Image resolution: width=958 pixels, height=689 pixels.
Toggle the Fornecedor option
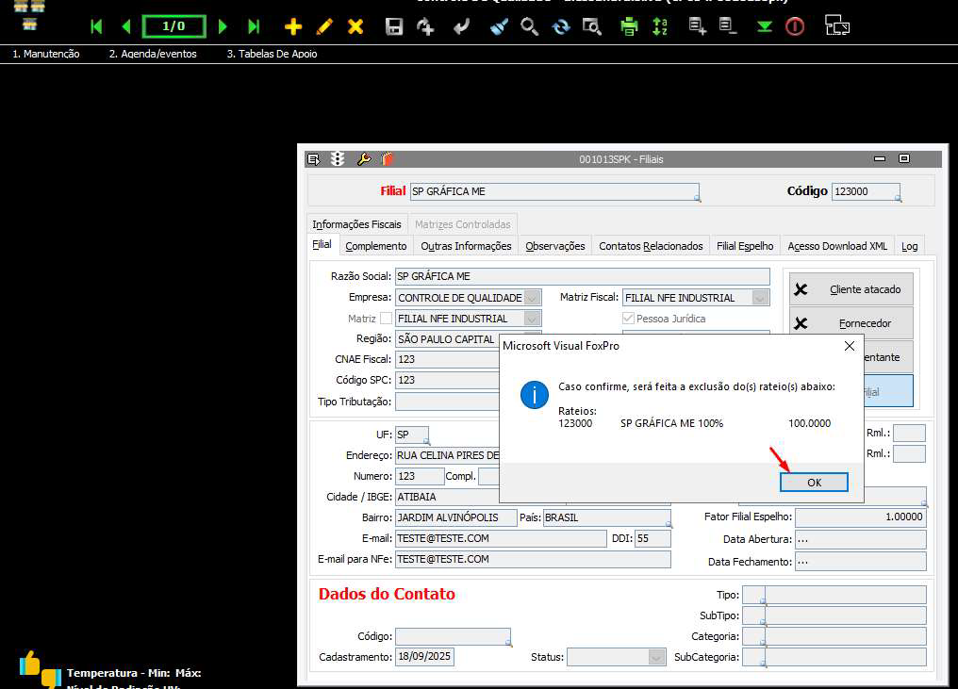click(851, 323)
